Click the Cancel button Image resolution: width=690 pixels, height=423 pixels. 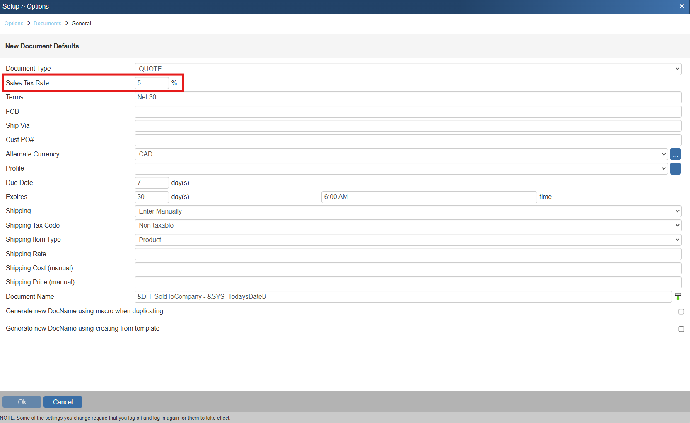63,402
